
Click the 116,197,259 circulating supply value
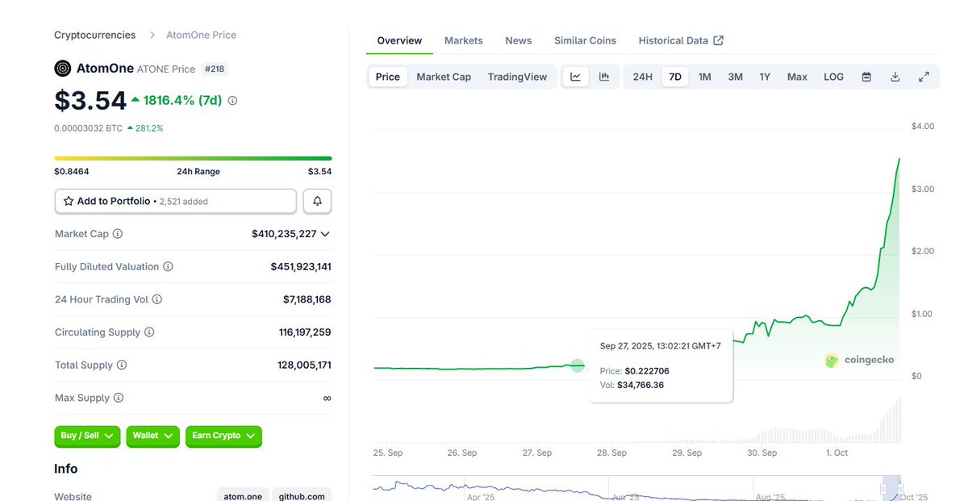click(305, 332)
